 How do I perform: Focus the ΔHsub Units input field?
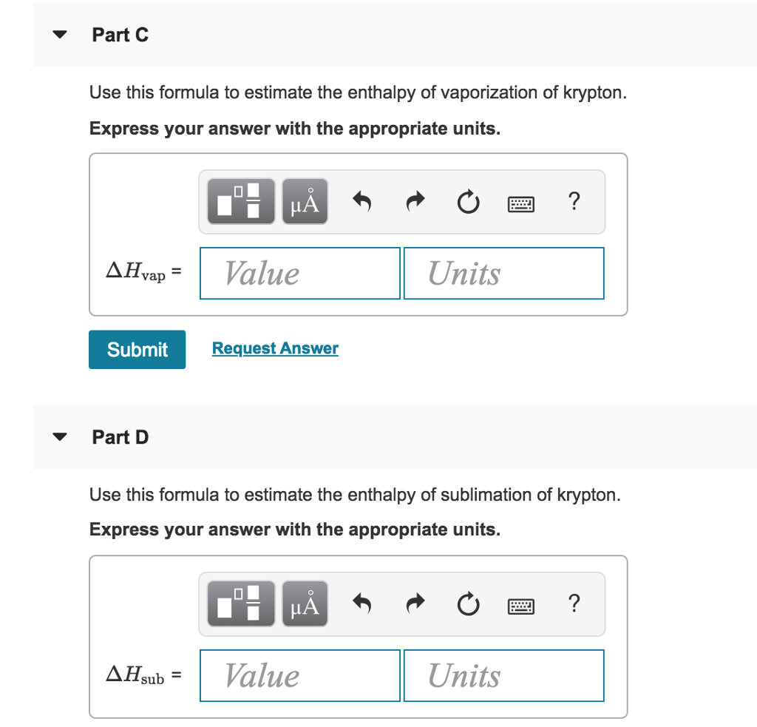pos(504,676)
